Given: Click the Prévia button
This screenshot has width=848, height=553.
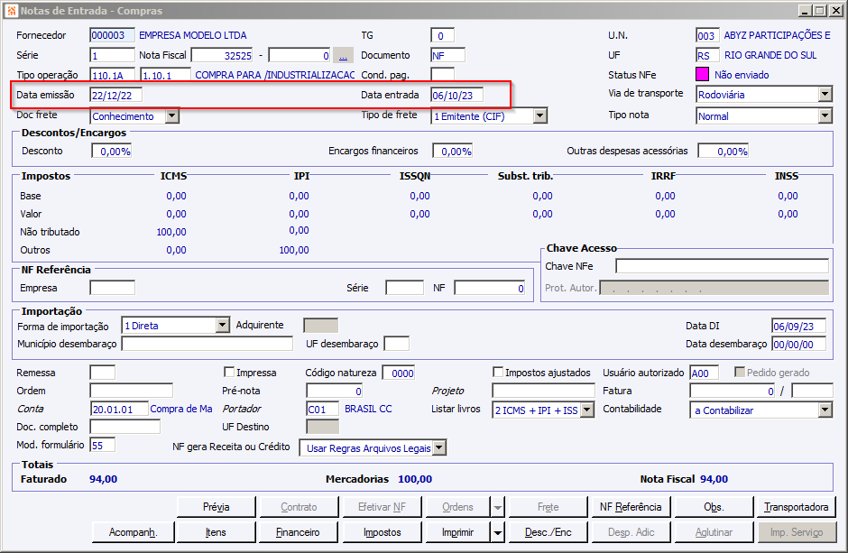Looking at the screenshot, I should [216, 507].
